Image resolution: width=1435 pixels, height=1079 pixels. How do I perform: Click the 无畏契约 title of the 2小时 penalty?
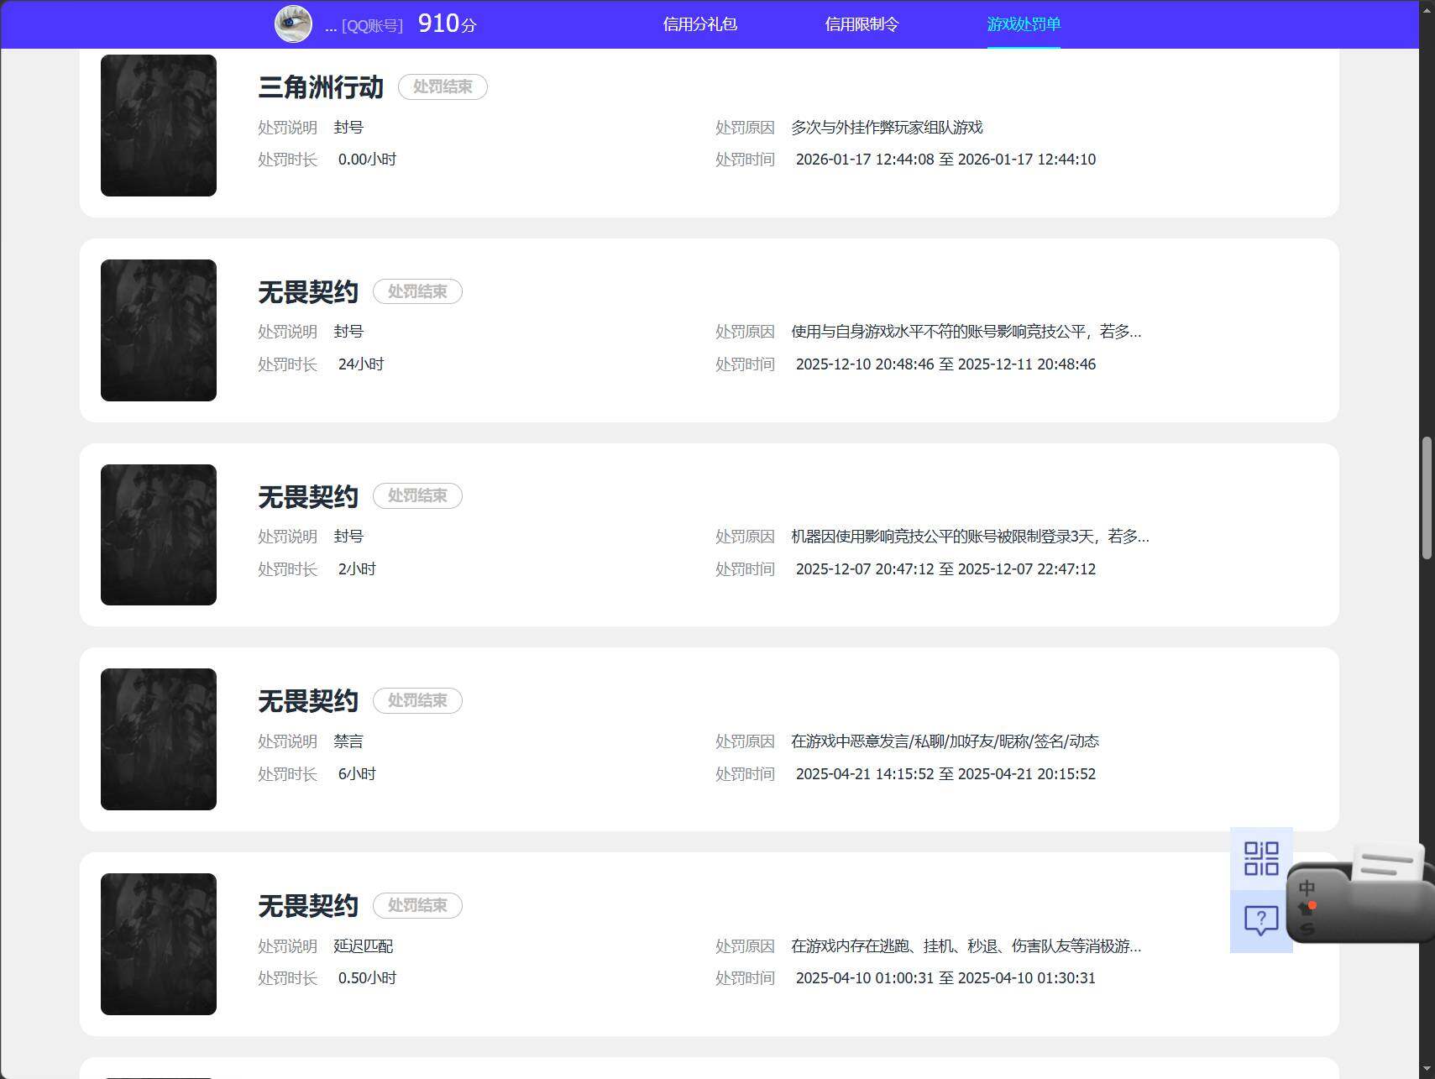click(308, 496)
